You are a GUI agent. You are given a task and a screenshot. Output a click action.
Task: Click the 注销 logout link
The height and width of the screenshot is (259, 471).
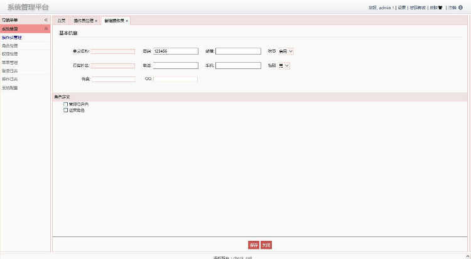[x=452, y=8]
